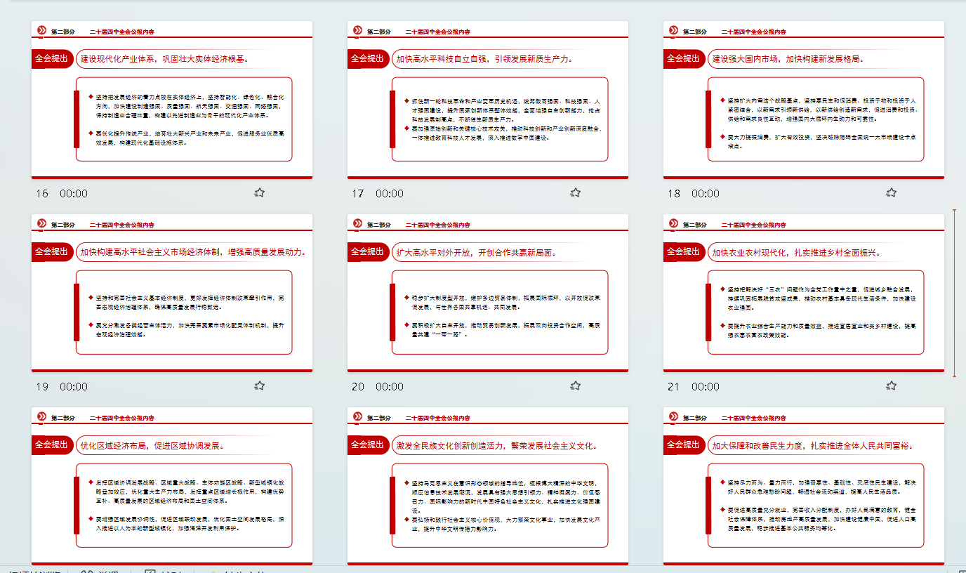Viewport: 966px width, 573px height.
Task: Click the star transition icon under slide 20
Action: pos(575,386)
